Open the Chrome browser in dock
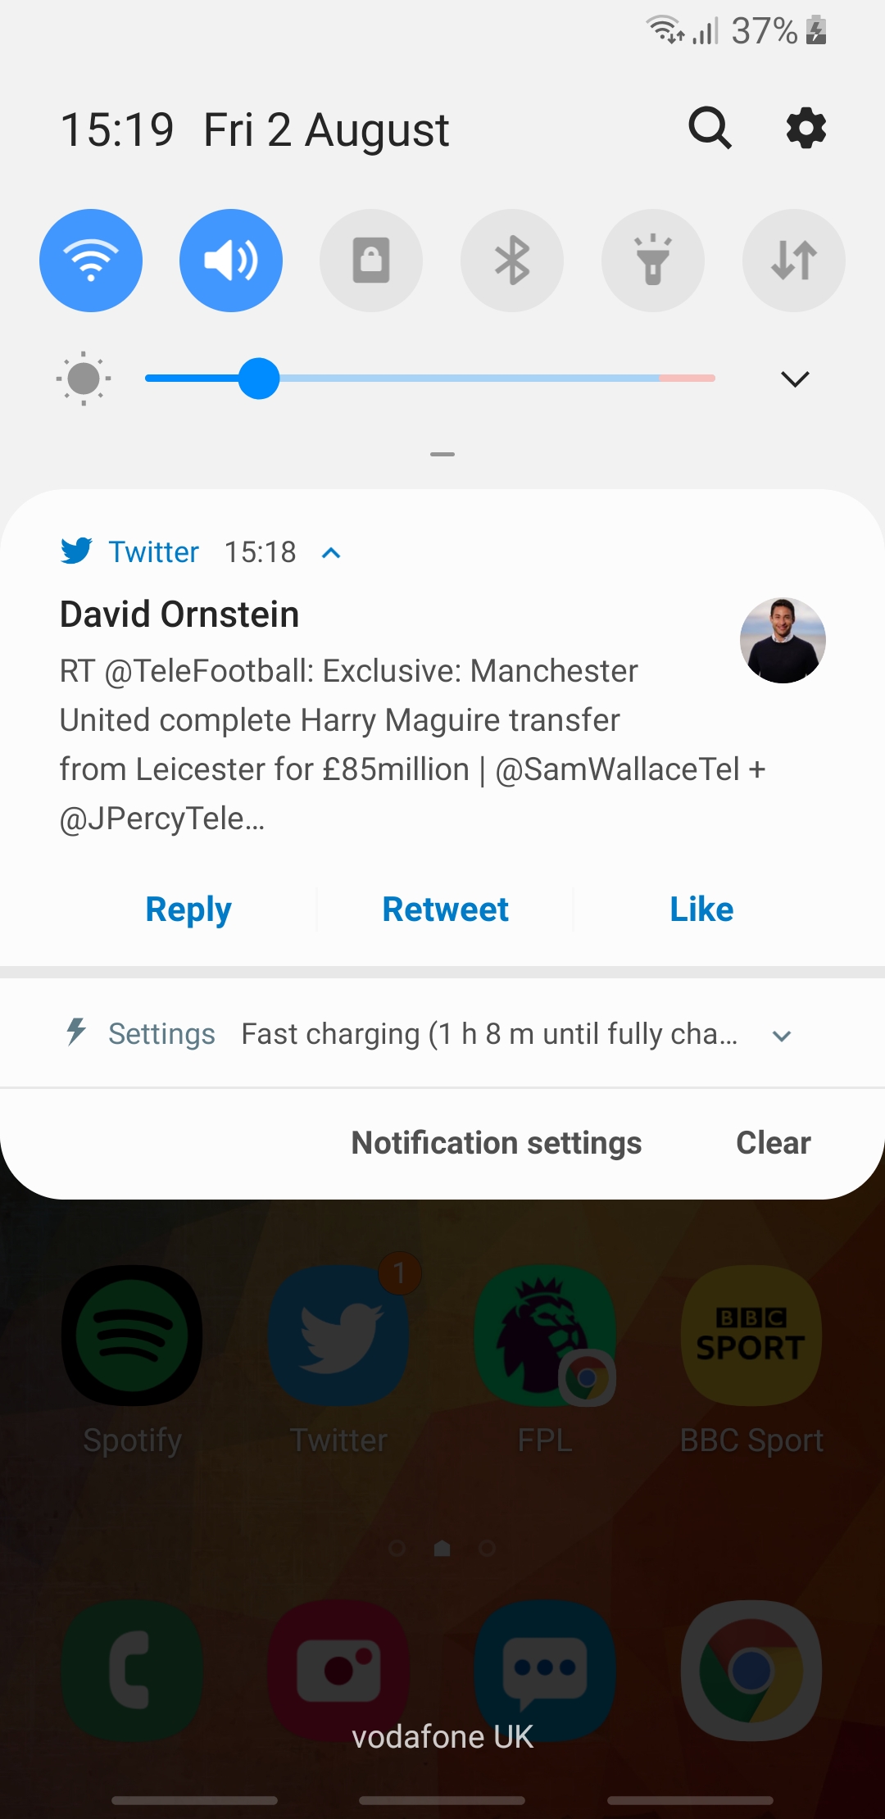 751,1670
